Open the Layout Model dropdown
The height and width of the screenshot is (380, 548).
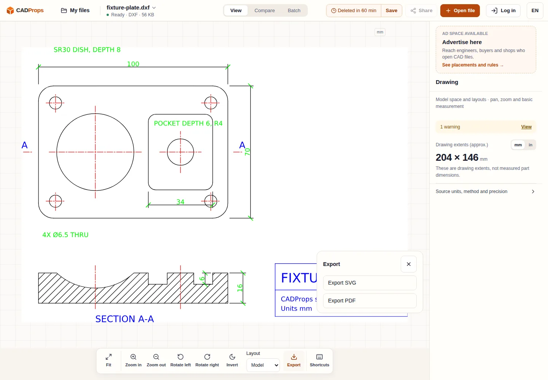coord(263,365)
